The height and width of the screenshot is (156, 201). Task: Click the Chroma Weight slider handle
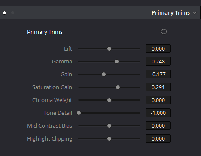pyautogui.click(x=109, y=100)
